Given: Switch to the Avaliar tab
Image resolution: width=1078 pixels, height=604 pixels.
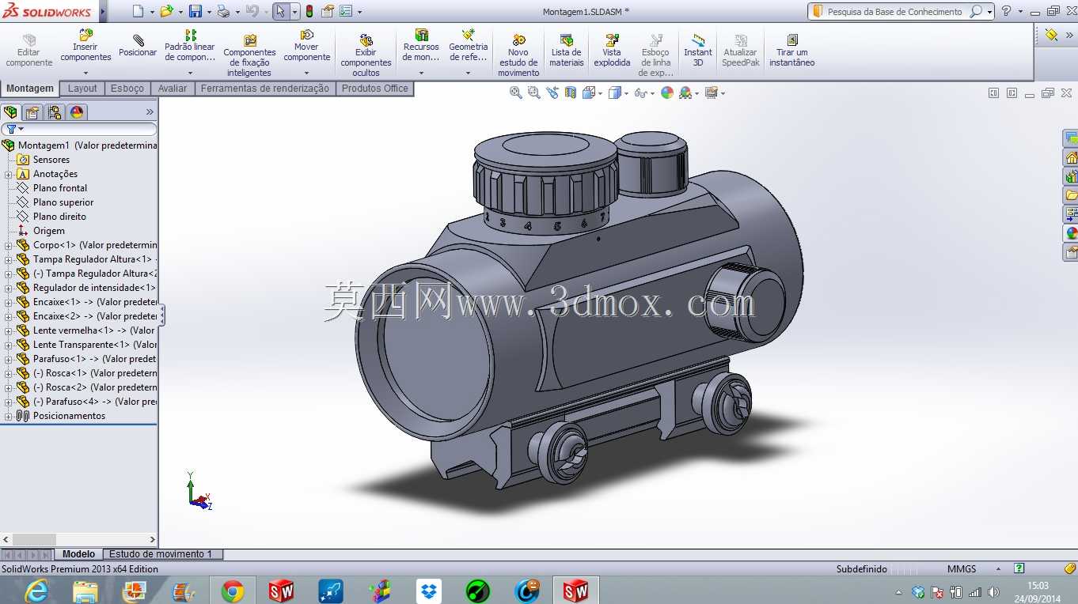Looking at the screenshot, I should (x=173, y=89).
